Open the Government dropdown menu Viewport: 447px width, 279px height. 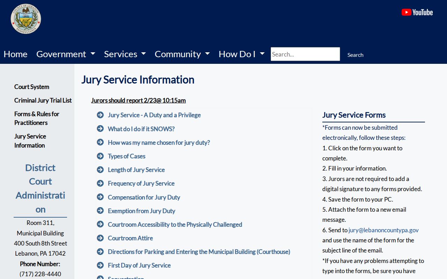(66, 54)
